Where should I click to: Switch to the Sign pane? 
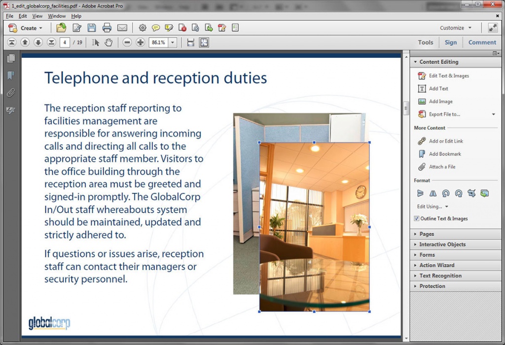451,42
